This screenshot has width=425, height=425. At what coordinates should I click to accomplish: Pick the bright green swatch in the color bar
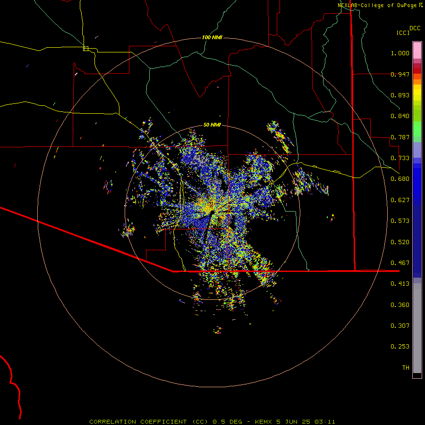click(x=417, y=129)
